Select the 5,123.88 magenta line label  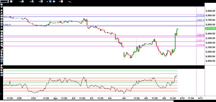click(201, 45)
